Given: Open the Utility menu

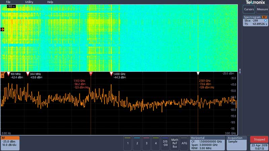Looking at the screenshot, I should point(29,2).
